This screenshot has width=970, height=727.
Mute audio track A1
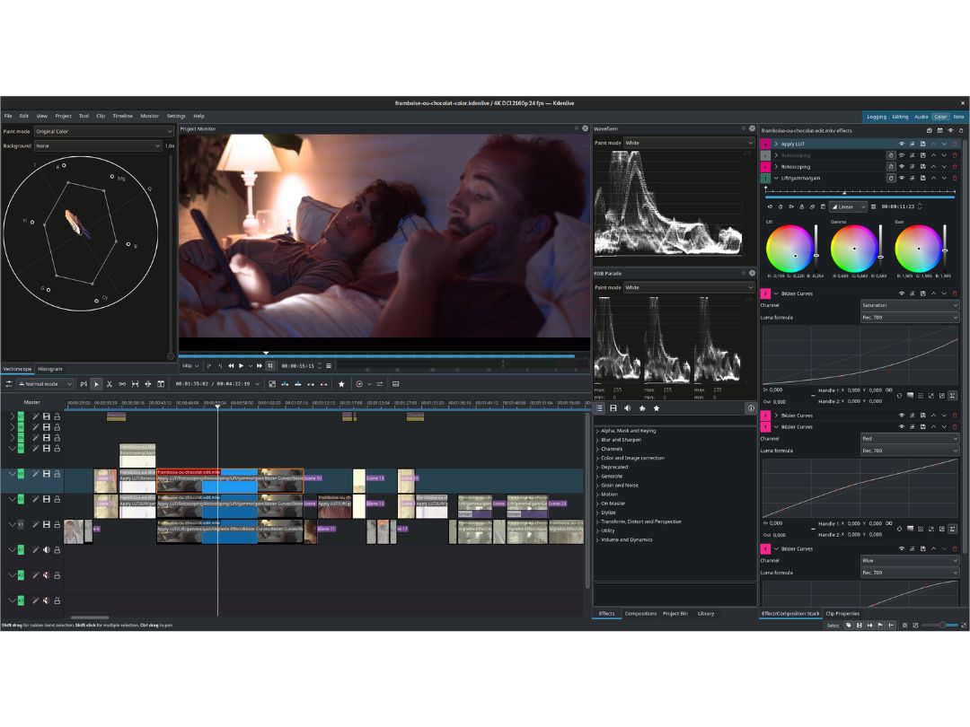click(x=47, y=549)
